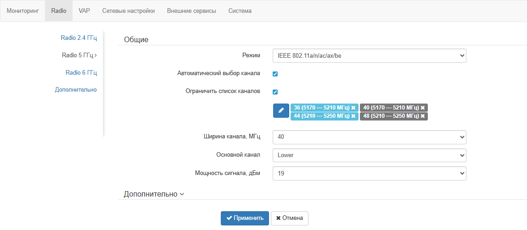Select Radio 6 ГГц in sidebar

[81, 72]
